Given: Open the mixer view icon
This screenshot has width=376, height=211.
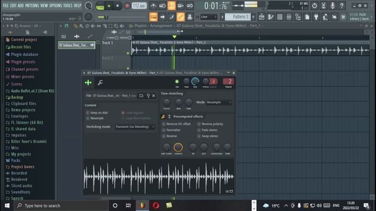Looking at the screenshot, I should (x=288, y=17).
